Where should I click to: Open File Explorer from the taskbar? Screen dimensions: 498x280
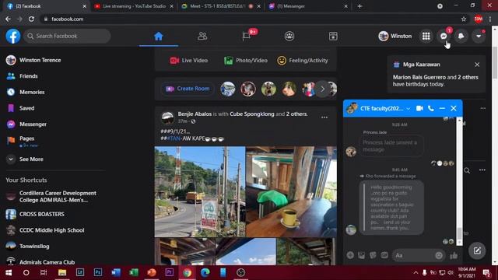point(62,272)
